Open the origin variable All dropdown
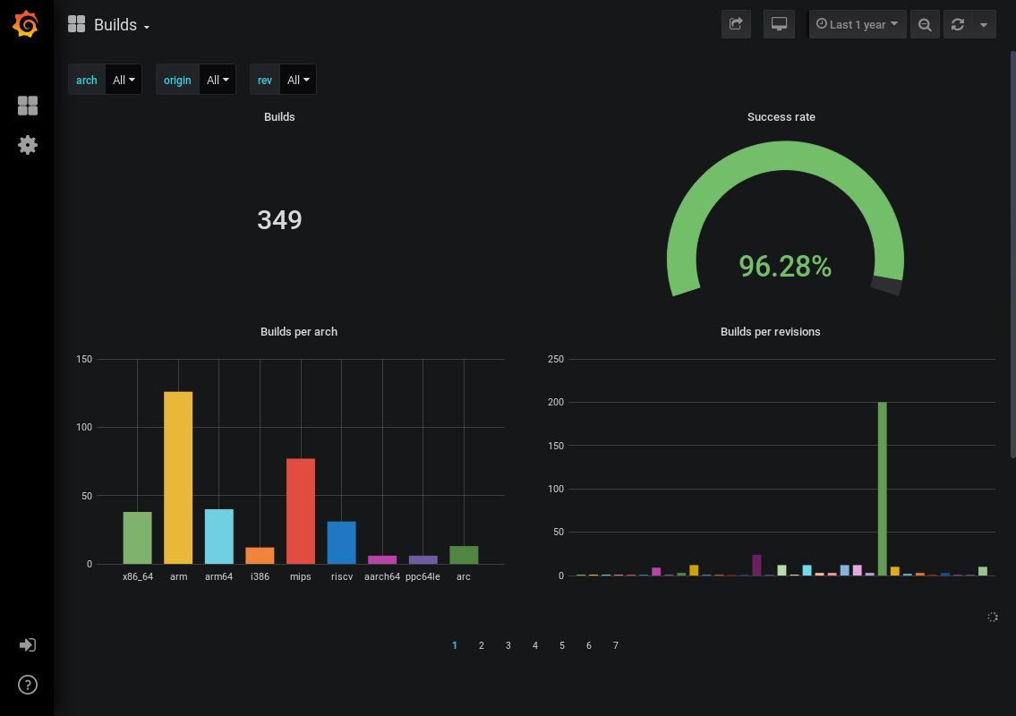The height and width of the screenshot is (716, 1016). coord(217,80)
